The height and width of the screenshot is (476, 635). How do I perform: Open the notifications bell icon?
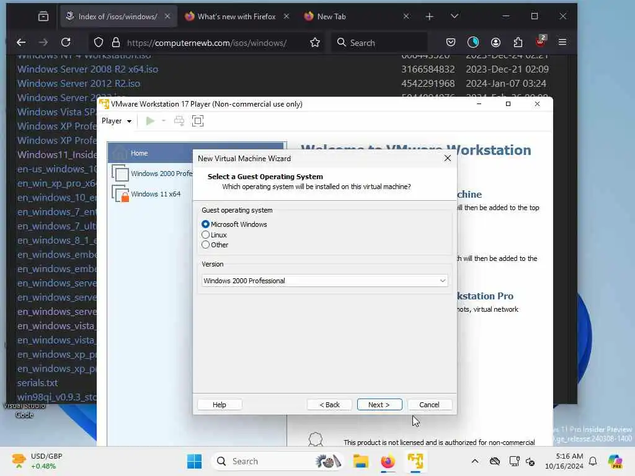pos(593,461)
